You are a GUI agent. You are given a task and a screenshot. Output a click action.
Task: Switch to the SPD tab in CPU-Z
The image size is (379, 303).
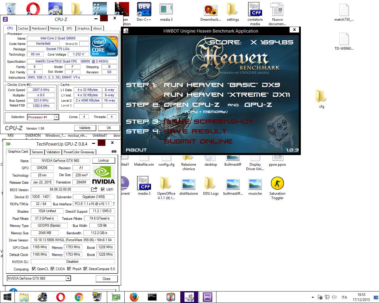click(x=69, y=28)
